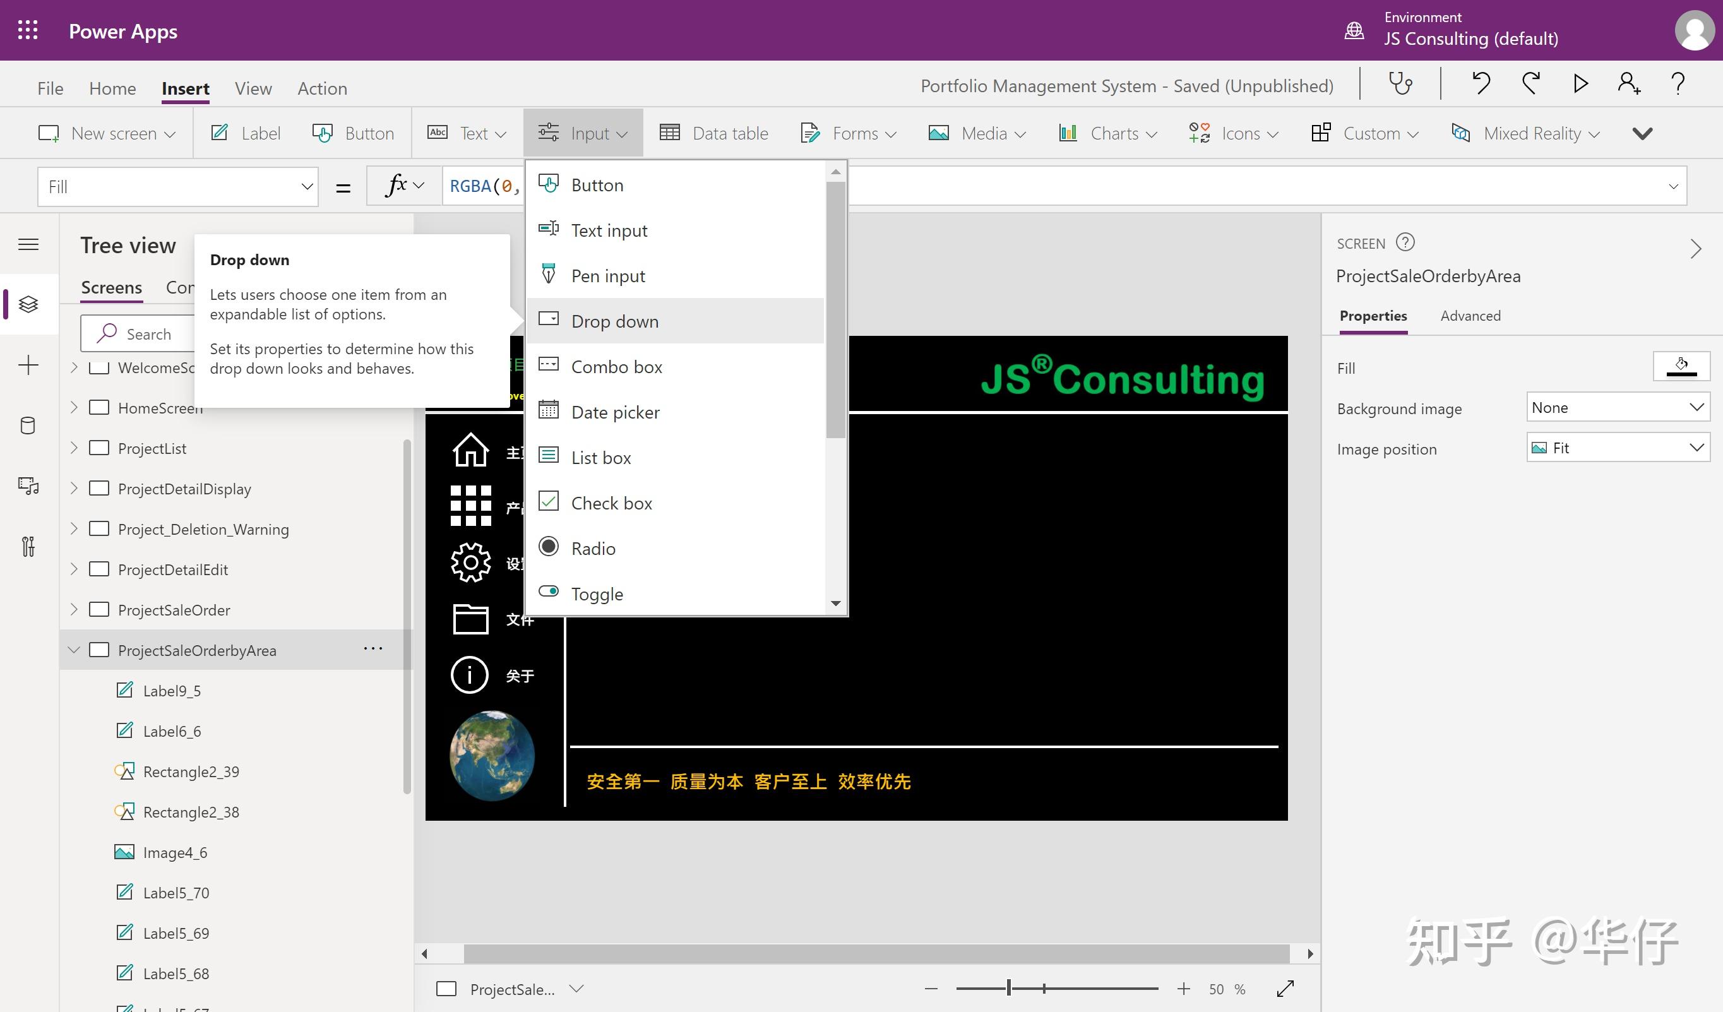Open the Power Apps waffle launcher
Viewport: 1723px width, 1012px height.
(27, 30)
